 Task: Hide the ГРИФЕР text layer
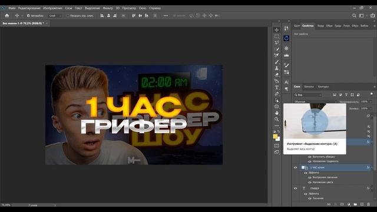296,188
